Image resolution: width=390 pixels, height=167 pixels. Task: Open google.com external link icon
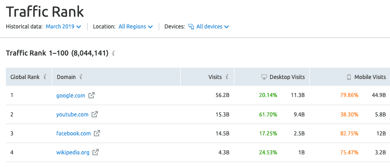click(92, 95)
